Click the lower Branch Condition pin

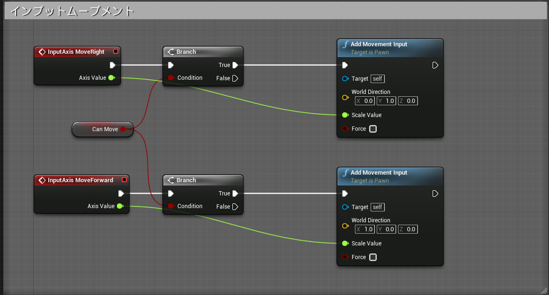click(x=171, y=206)
